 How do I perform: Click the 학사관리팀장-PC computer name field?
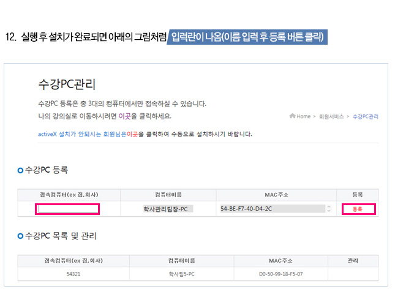click(x=168, y=209)
